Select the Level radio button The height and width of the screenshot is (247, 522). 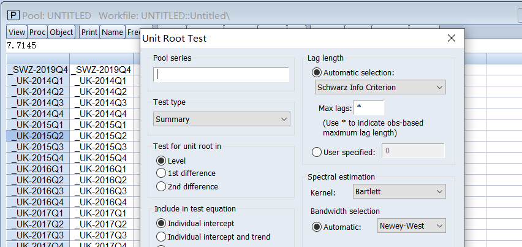coord(161,161)
